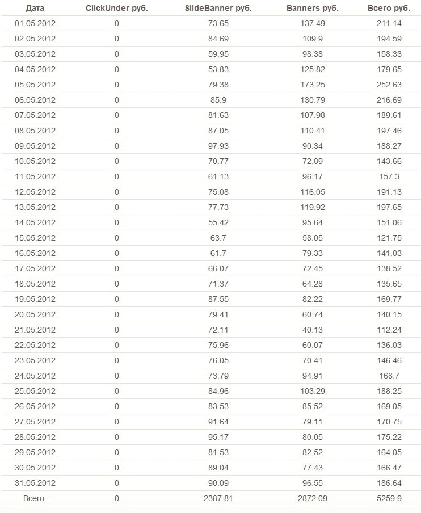Click SlideBanner value 97.93
421x513 pixels.
tap(218, 146)
